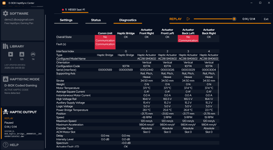273x150 pixels.
Task: Click the 'High Voltage Rail' row label
Action: click(x=66, y=99)
